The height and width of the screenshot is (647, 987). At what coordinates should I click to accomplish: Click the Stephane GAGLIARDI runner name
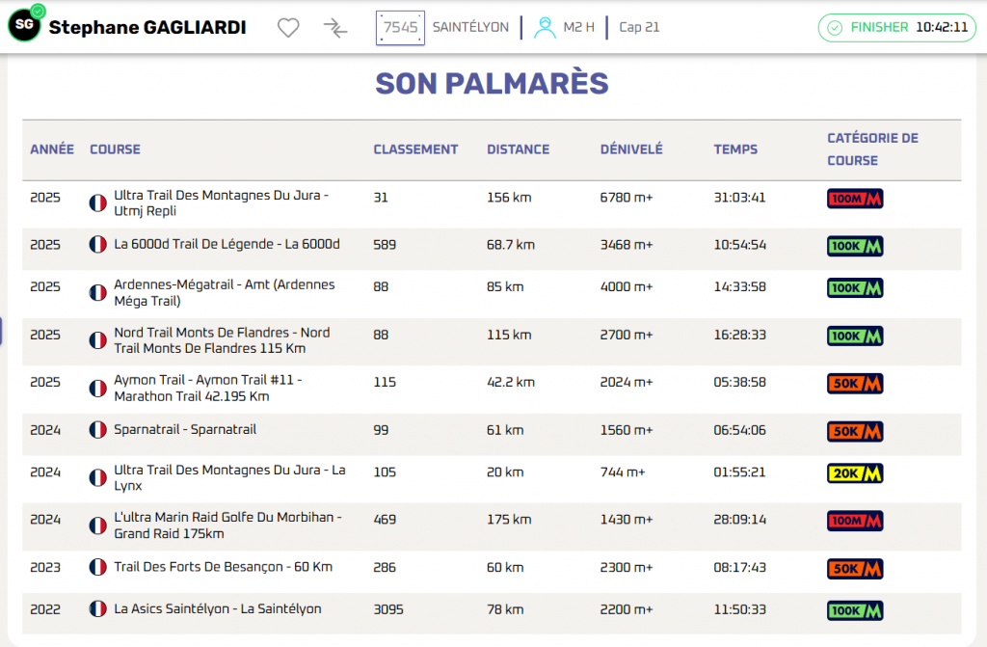pos(147,27)
